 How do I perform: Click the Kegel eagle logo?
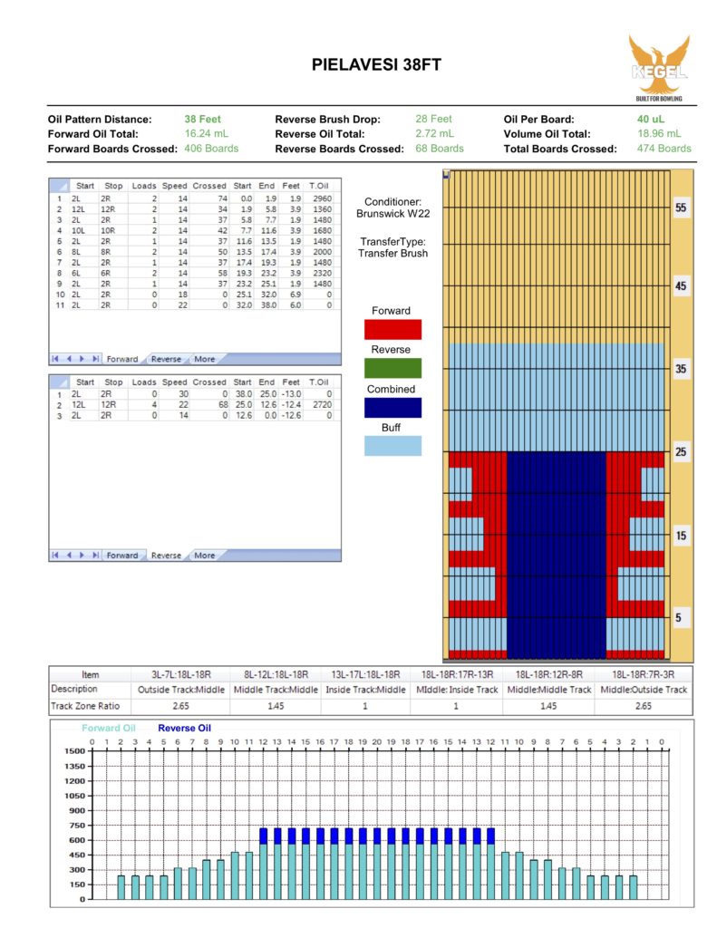point(659,68)
